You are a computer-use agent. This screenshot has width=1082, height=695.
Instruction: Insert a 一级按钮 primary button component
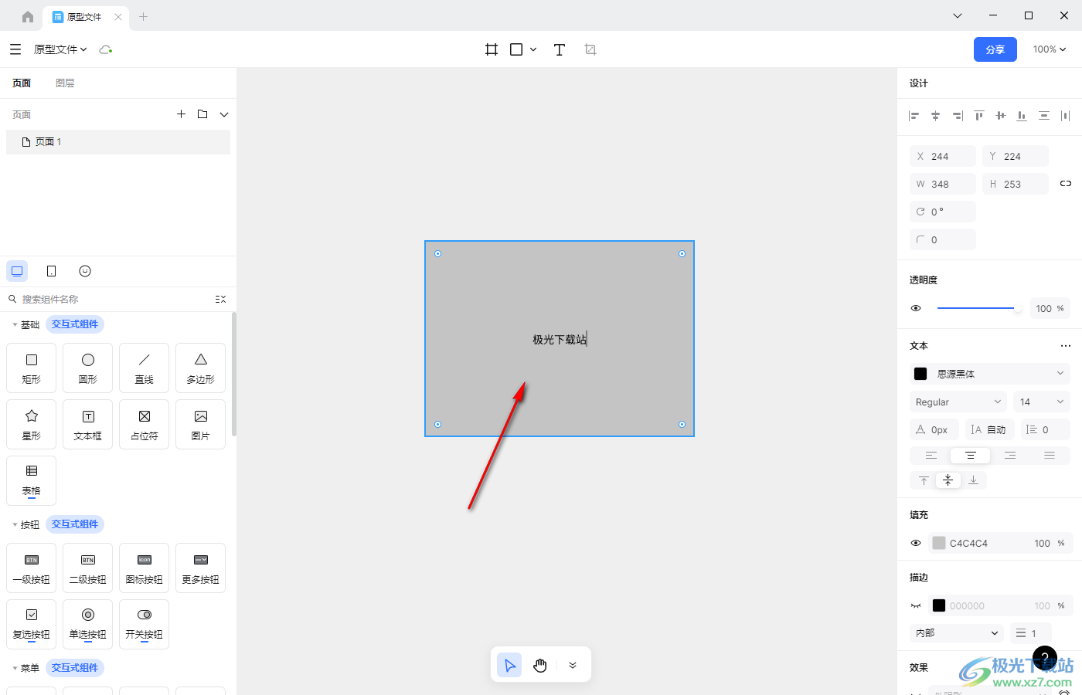coord(32,568)
